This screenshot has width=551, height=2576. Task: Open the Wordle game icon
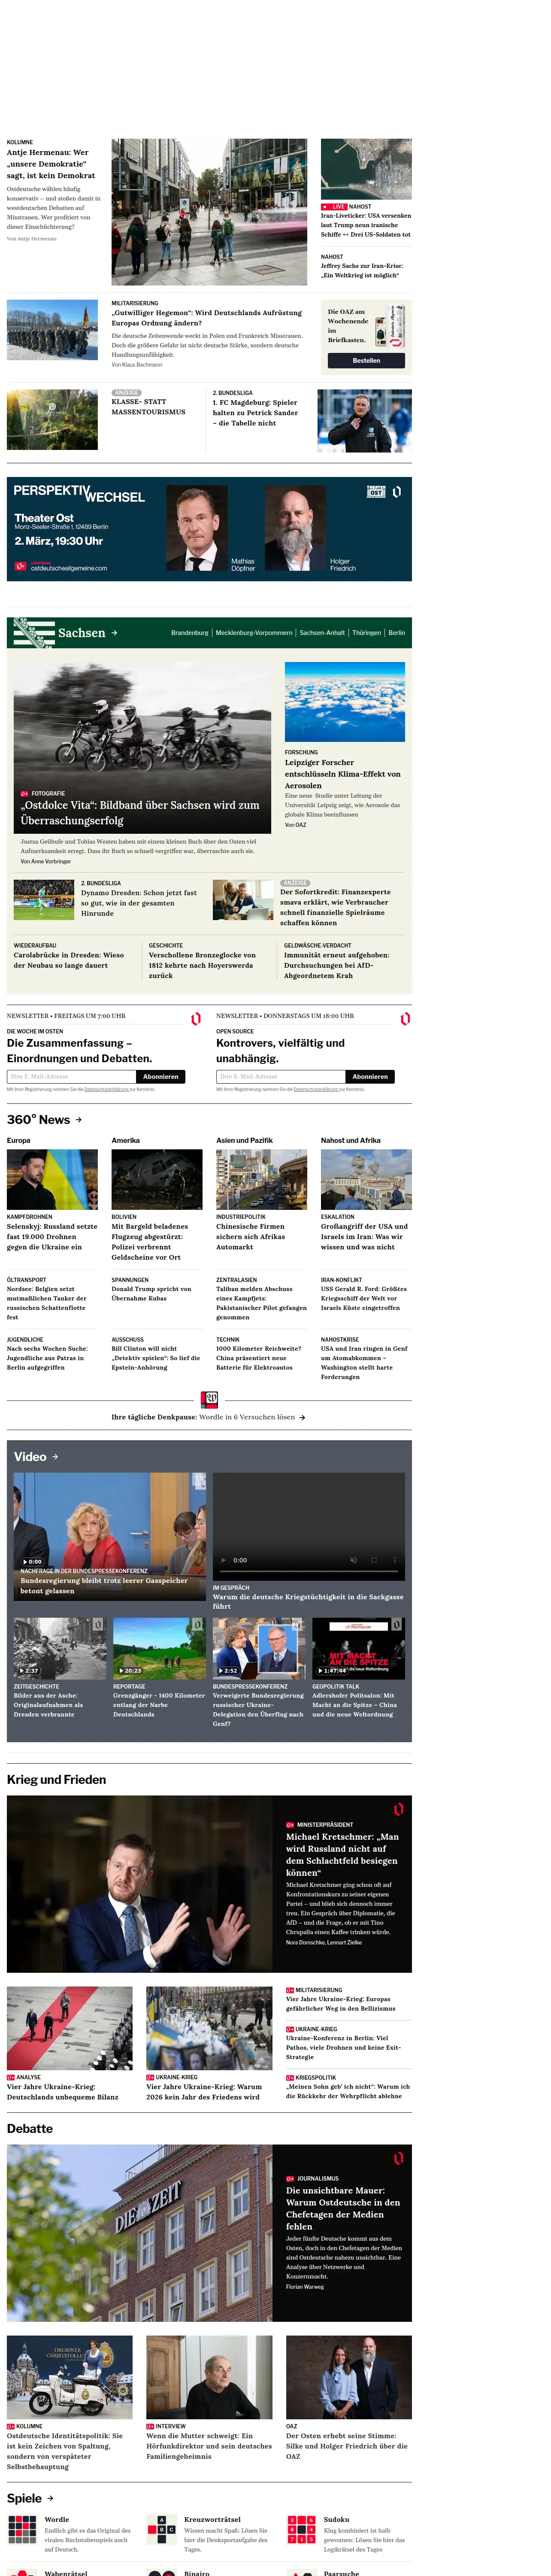pos(22,2529)
